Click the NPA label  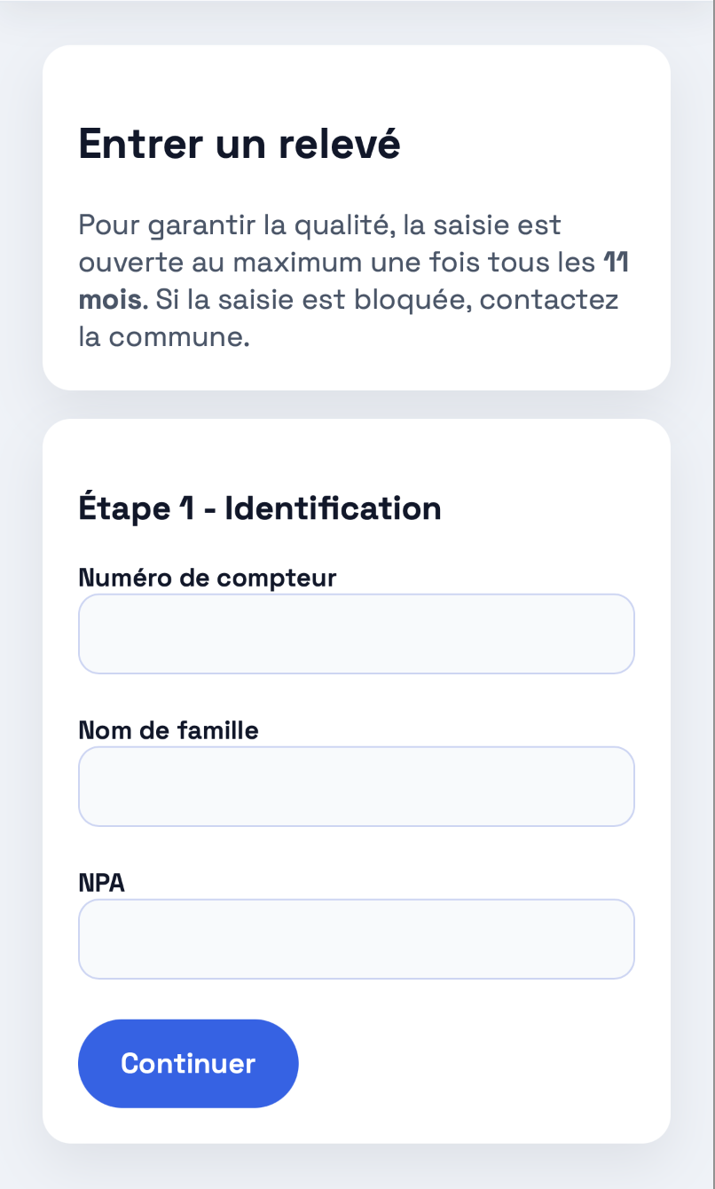(102, 883)
